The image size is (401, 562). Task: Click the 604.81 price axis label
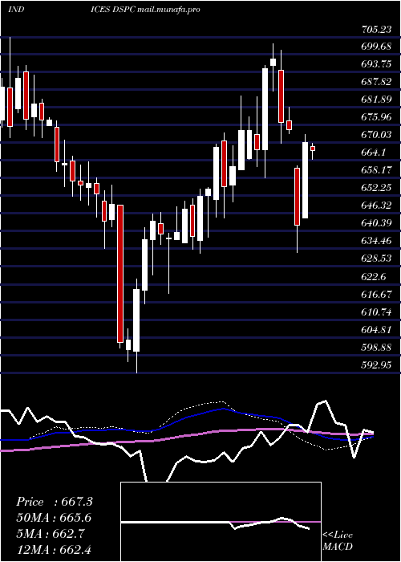[x=376, y=330]
